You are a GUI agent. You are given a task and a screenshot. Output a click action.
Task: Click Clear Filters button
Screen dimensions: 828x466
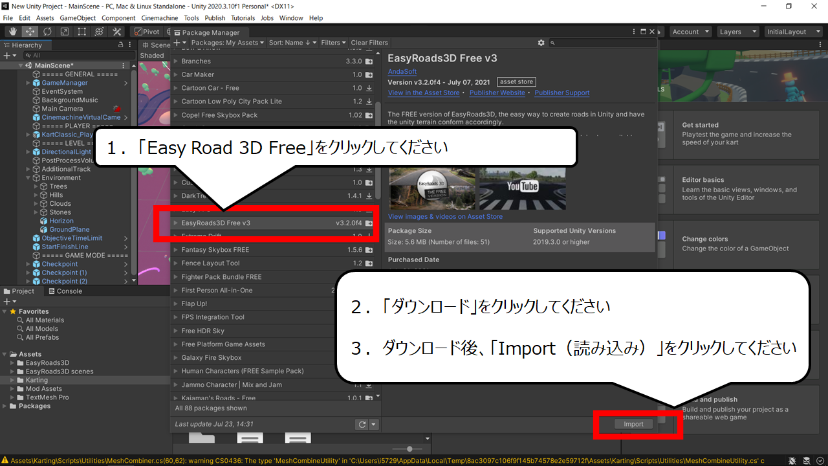(x=369, y=43)
